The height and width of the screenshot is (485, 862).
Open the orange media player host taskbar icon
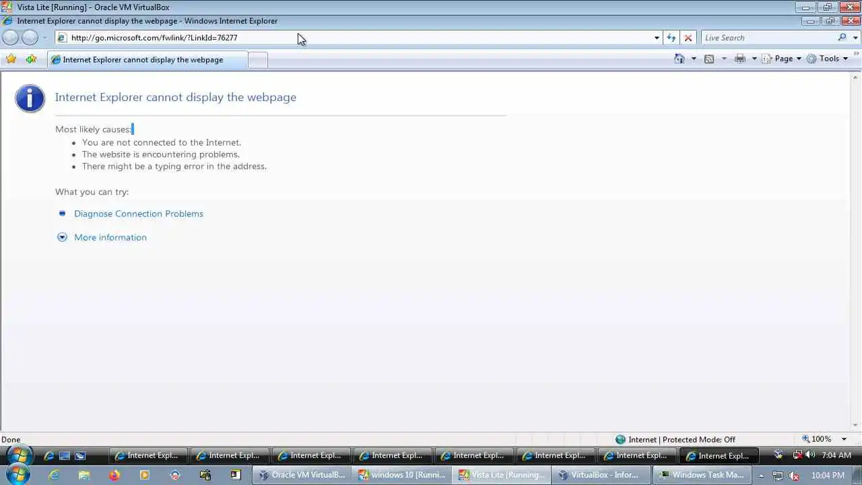click(x=144, y=475)
